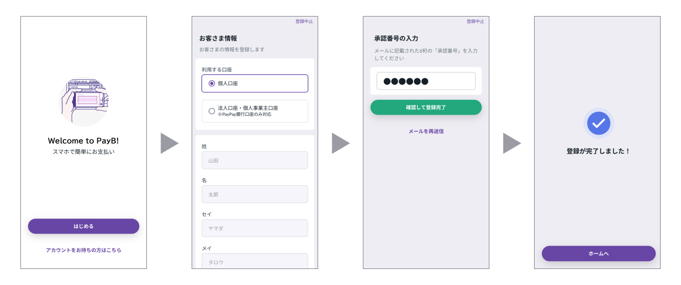This screenshot has height=285, width=681.
Task: Focus the 名 field showing 太郎
Action: point(255,194)
